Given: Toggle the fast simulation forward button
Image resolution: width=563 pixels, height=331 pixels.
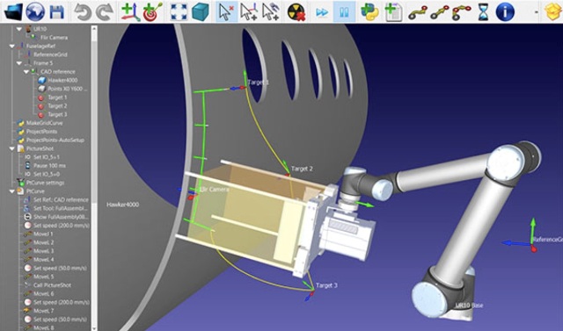Looking at the screenshot, I should 322,12.
